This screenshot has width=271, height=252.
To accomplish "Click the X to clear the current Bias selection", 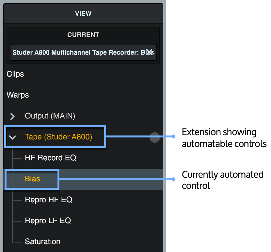I will tap(149, 52).
